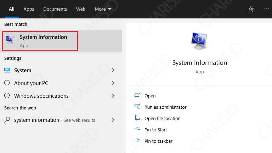The height and width of the screenshot is (153, 272).
Task: Expand the Windows specifications chevron
Action: coord(113,96)
